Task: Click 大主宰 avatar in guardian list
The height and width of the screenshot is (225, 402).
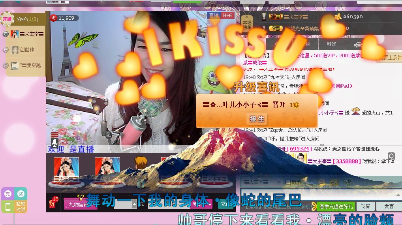Action: [15, 34]
